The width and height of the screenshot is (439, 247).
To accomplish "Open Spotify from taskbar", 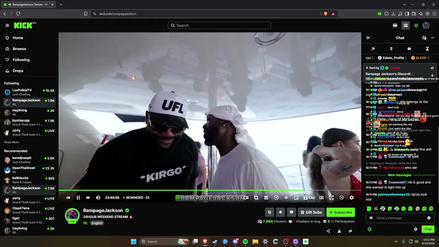I will pyautogui.click(x=245, y=242).
